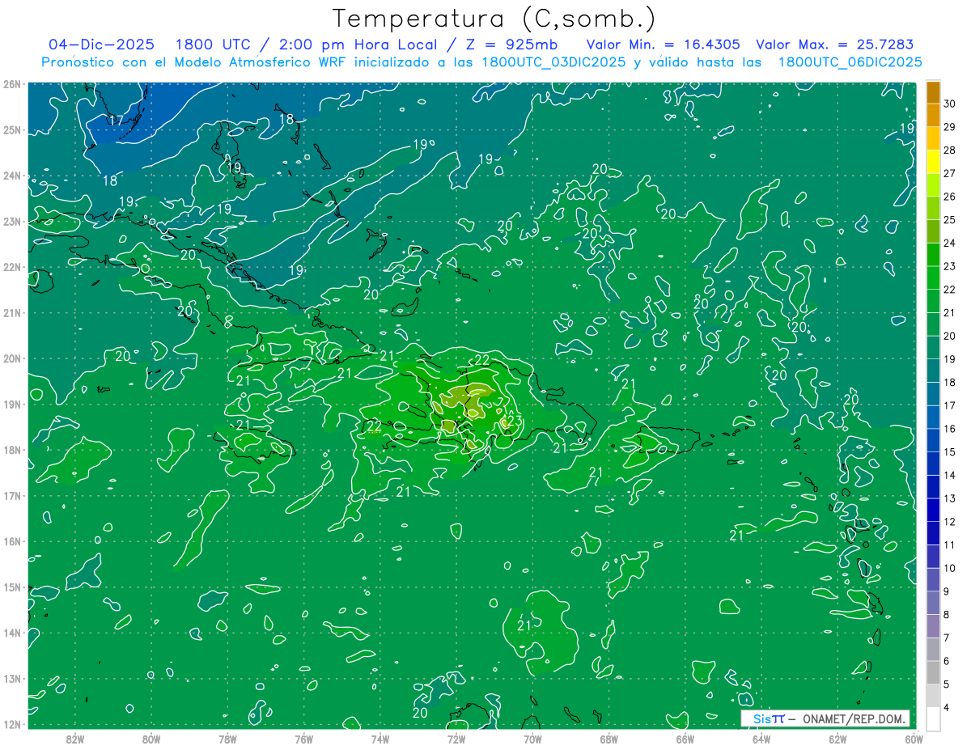The height and width of the screenshot is (750, 971).
Task: Click the '70W' longitude axis label
Action: [x=532, y=739]
